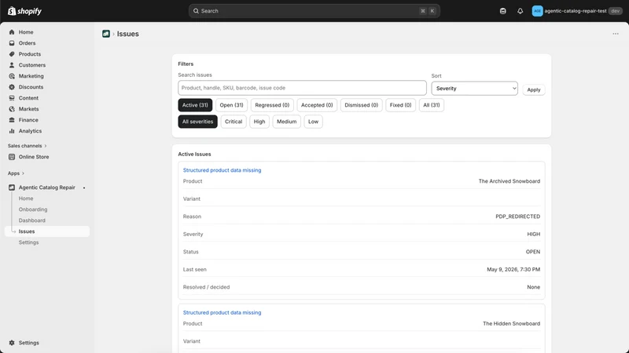The height and width of the screenshot is (353, 629).
Task: Select the Dismissed (0) filter
Action: click(x=361, y=105)
